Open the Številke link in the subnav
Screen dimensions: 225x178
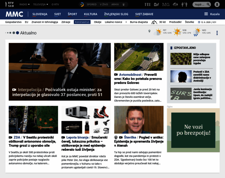tap(189, 22)
